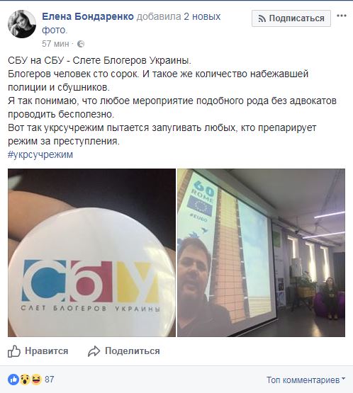The height and width of the screenshot is (393, 353).
Task: Click the laughing reaction emoji
Action: pos(36,380)
